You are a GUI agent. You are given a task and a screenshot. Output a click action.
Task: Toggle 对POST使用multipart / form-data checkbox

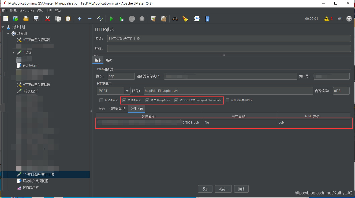pos(176,100)
